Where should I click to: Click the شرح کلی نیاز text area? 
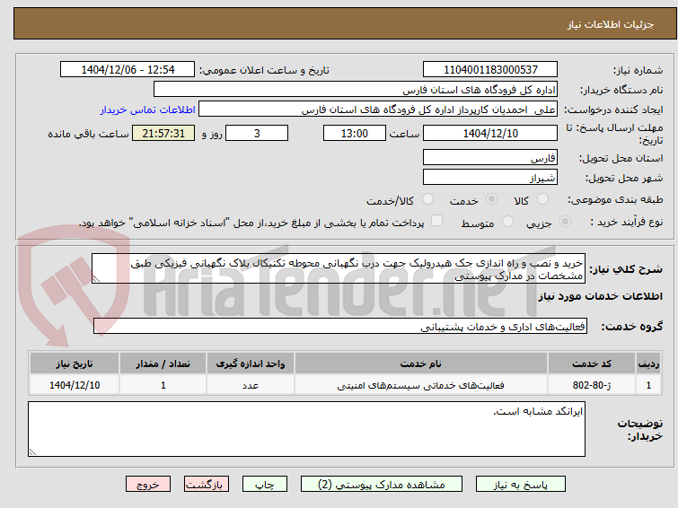[x=339, y=268]
